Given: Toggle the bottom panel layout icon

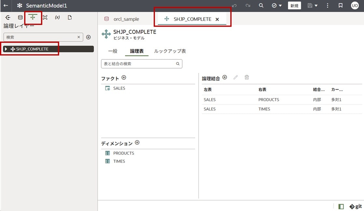Looking at the screenshot, I should pos(341,206).
